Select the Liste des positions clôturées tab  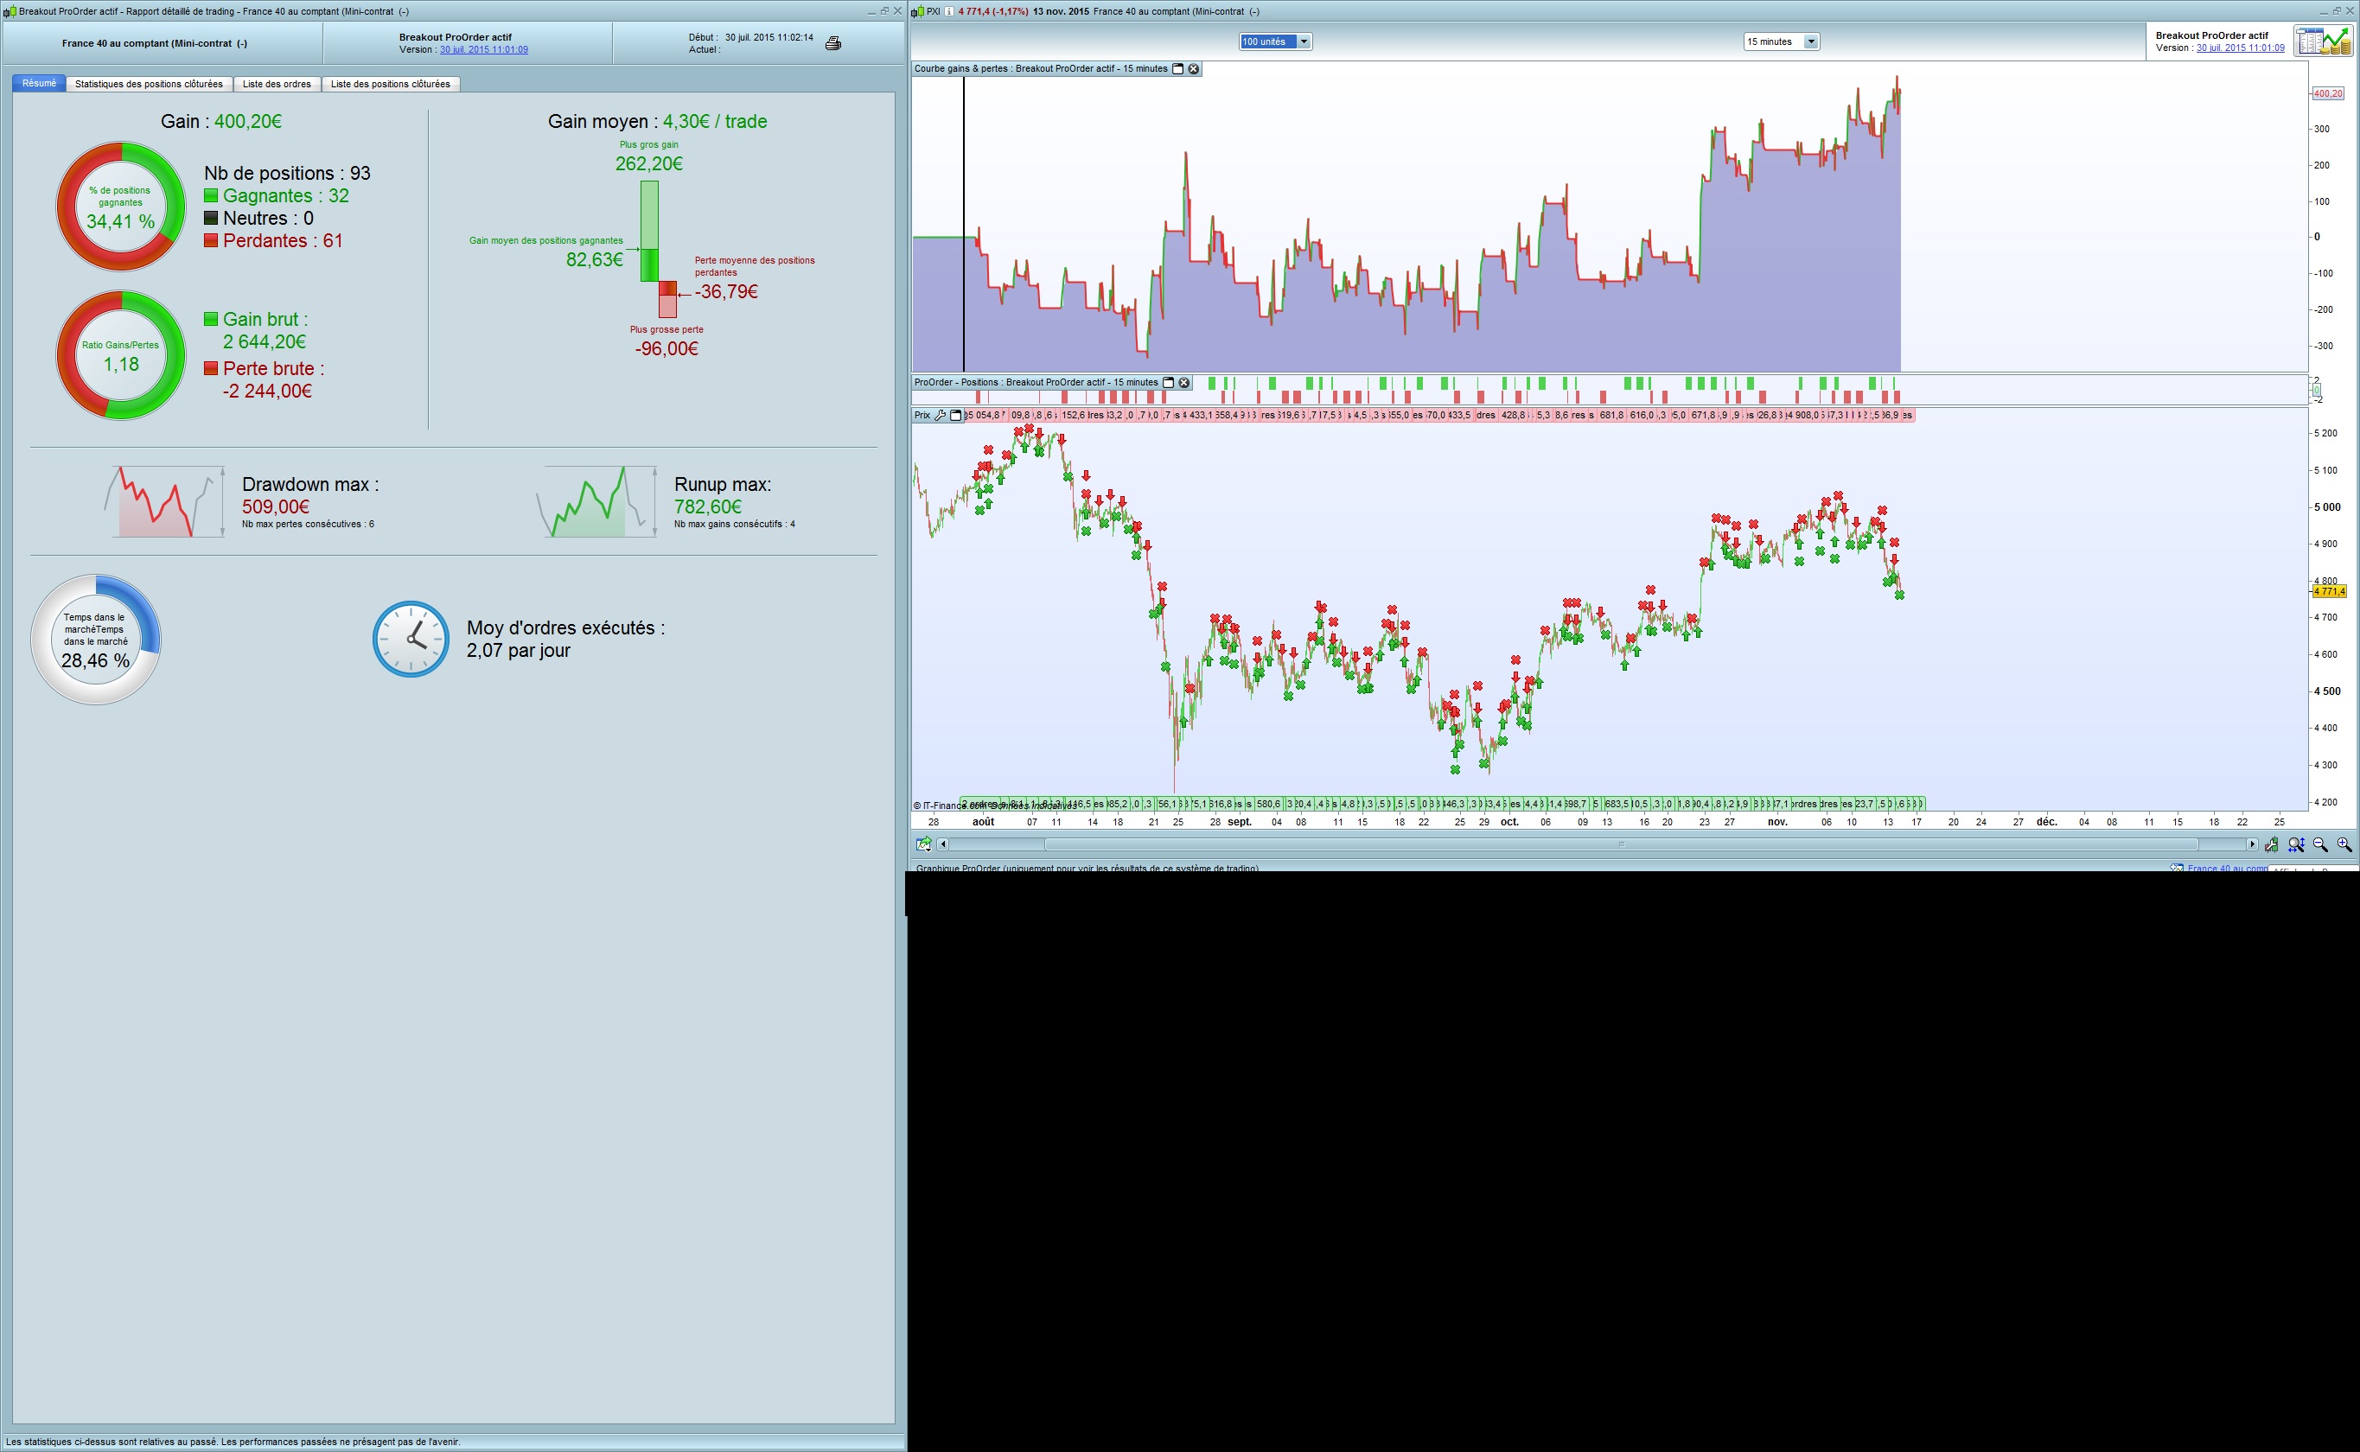coord(390,84)
